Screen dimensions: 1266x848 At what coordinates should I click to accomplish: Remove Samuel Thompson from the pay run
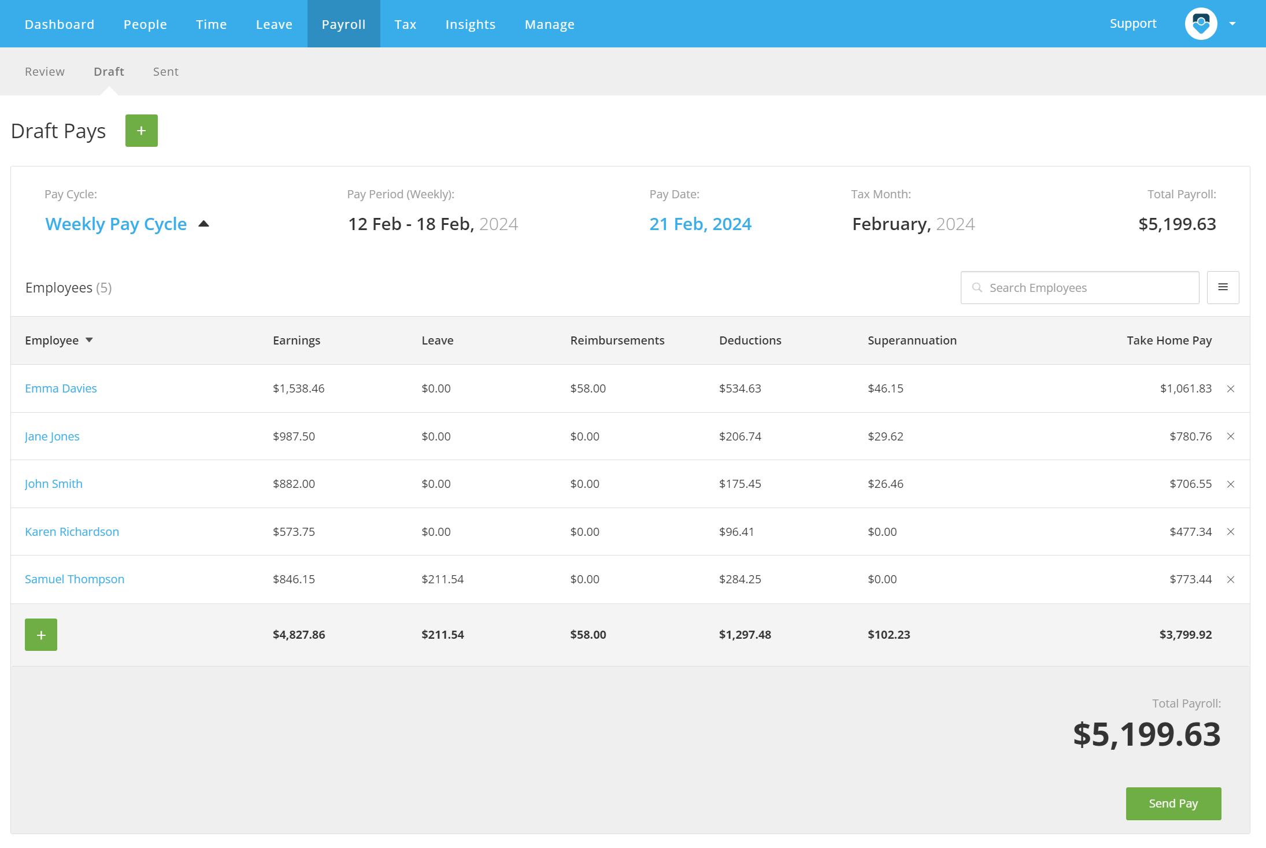1231,579
